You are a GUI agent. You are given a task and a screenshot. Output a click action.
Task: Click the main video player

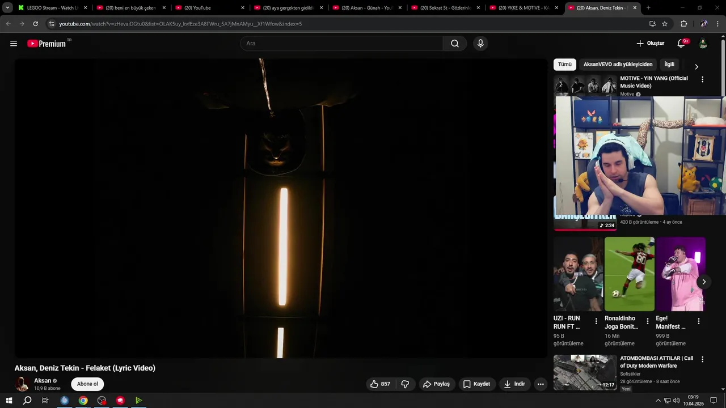point(281,208)
